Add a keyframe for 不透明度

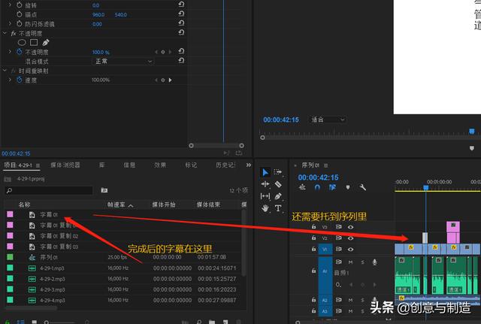tap(163, 52)
